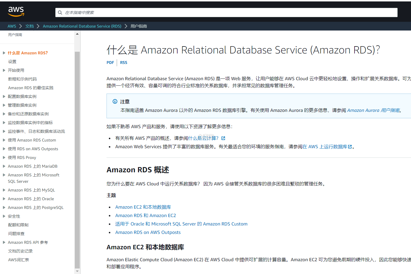Expand the 开始使用 tree section

pos(4,70)
